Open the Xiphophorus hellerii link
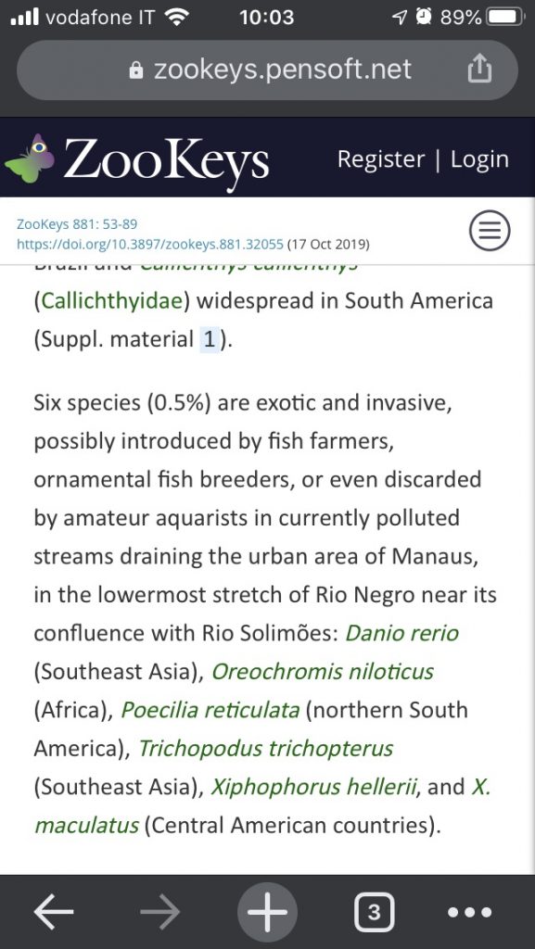Image resolution: width=535 pixels, height=949 pixels. pos(314,786)
